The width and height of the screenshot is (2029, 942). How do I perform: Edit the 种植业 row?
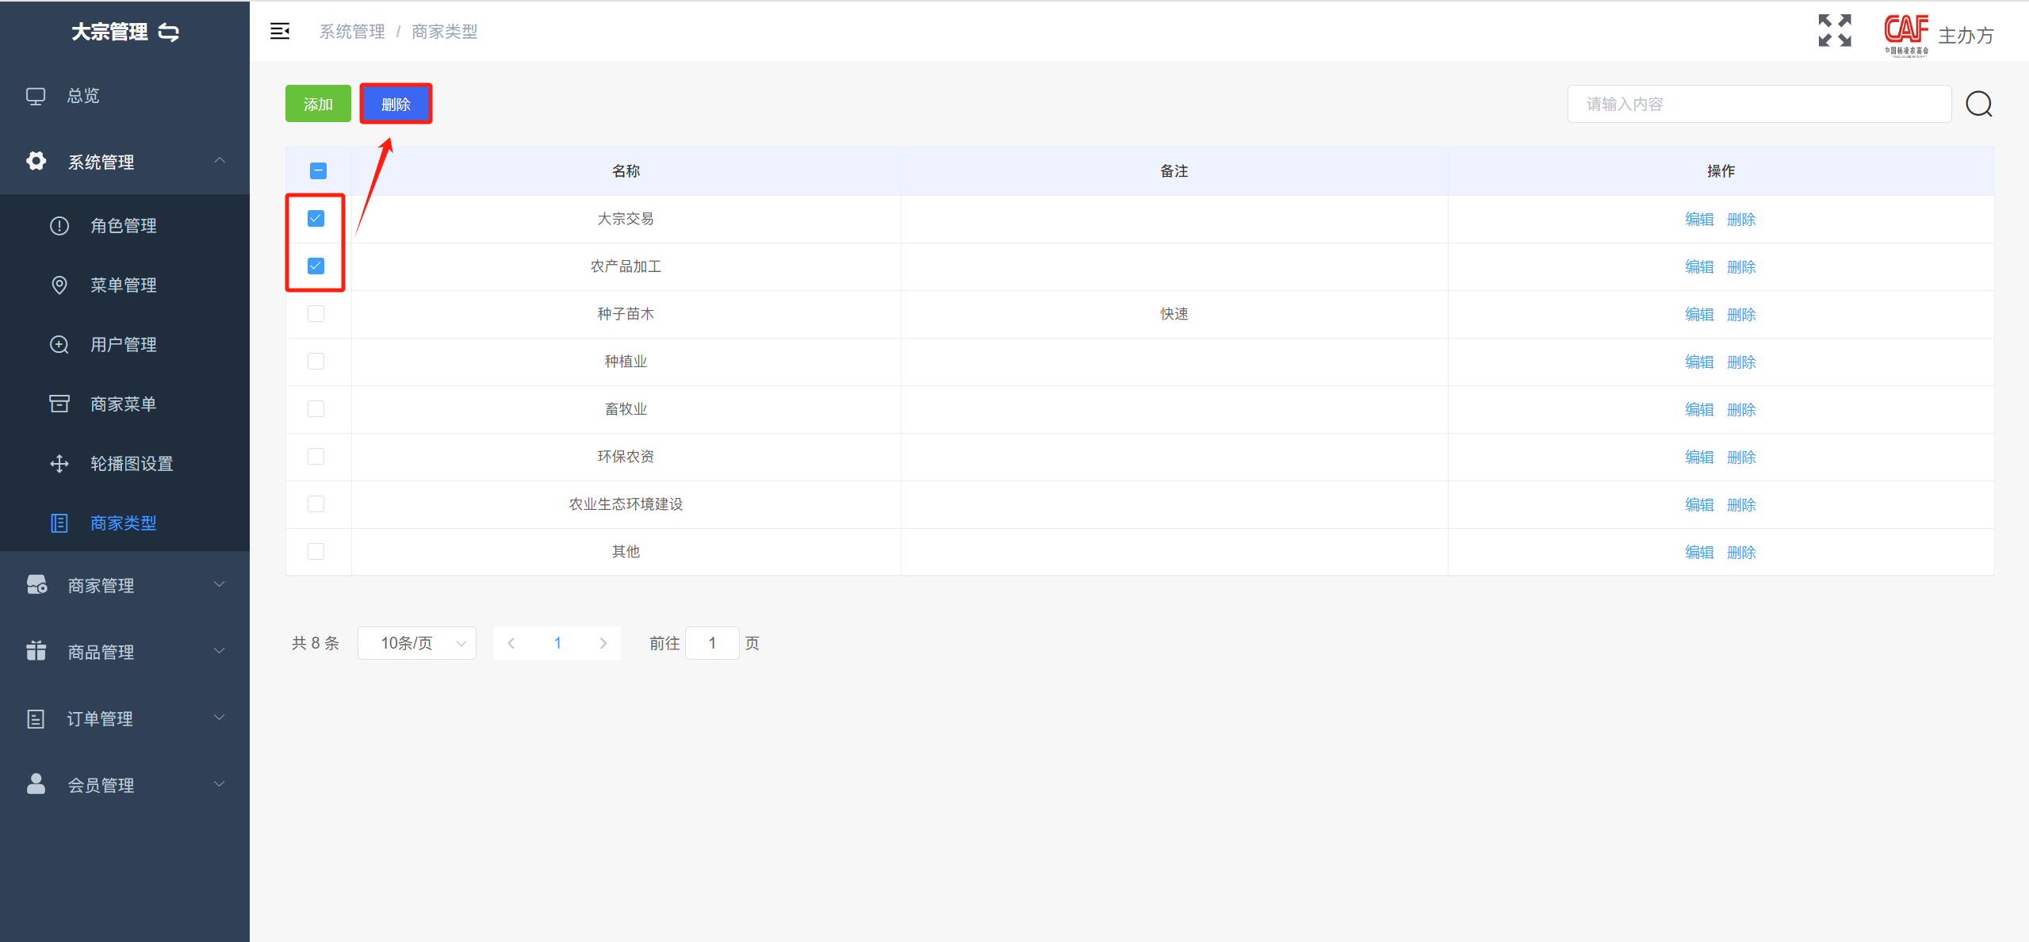click(1699, 362)
